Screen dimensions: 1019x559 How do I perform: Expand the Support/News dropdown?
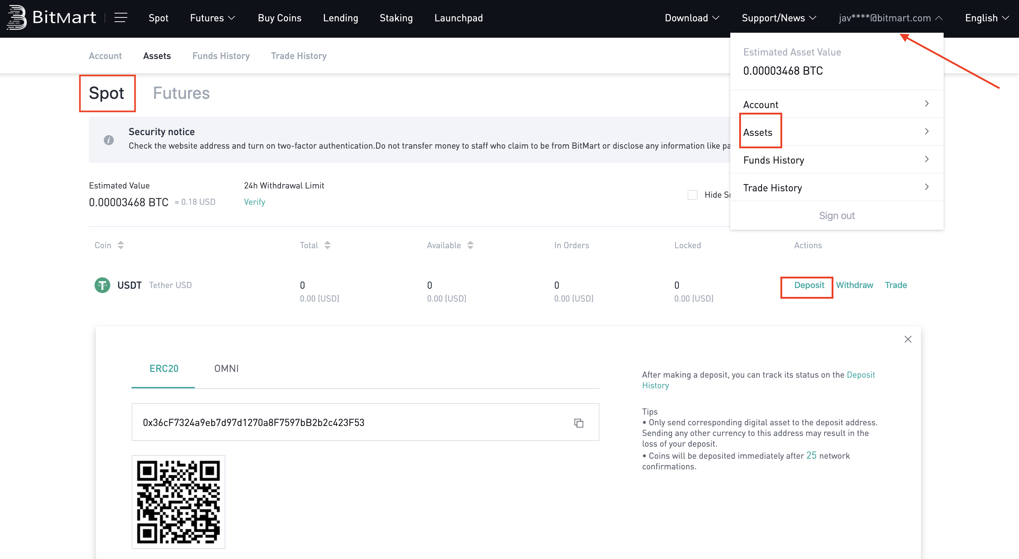[779, 18]
